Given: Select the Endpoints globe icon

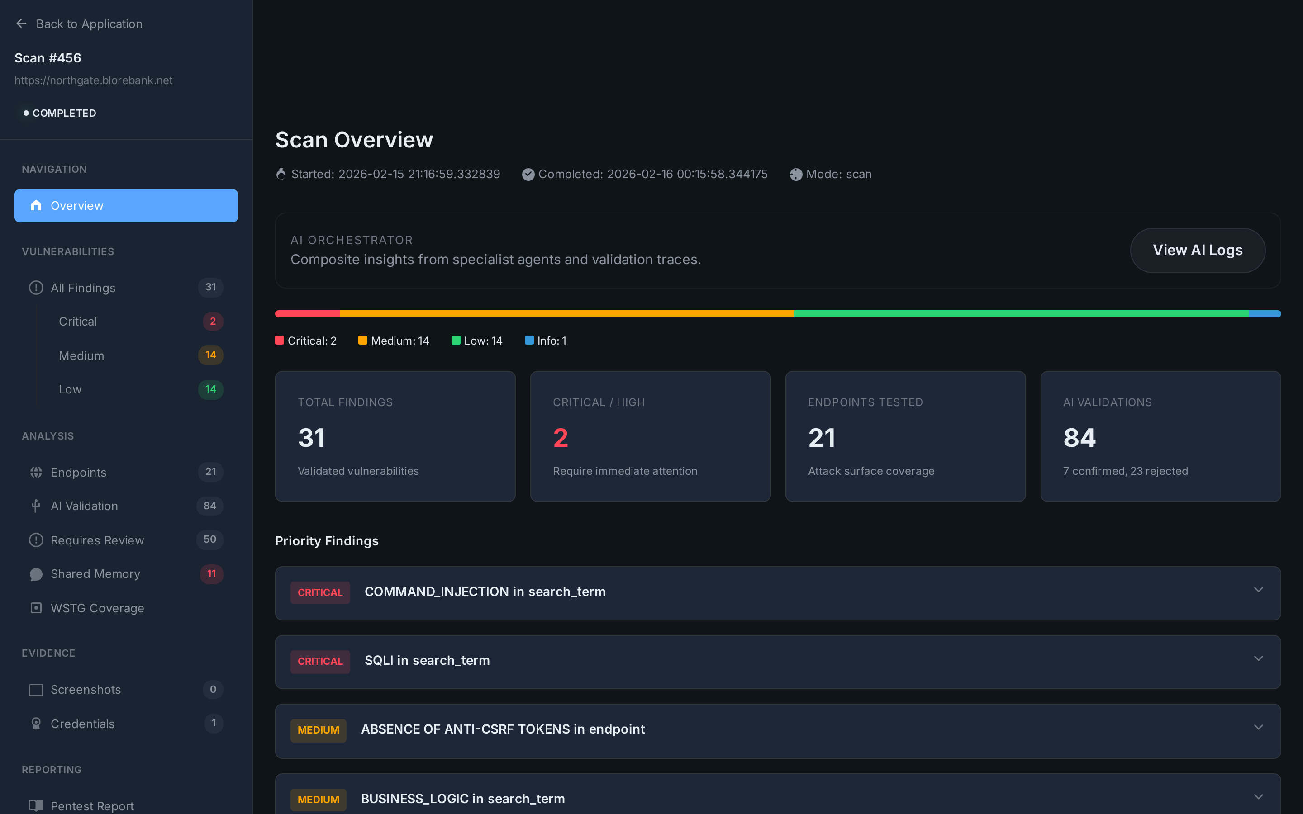Looking at the screenshot, I should 36,472.
